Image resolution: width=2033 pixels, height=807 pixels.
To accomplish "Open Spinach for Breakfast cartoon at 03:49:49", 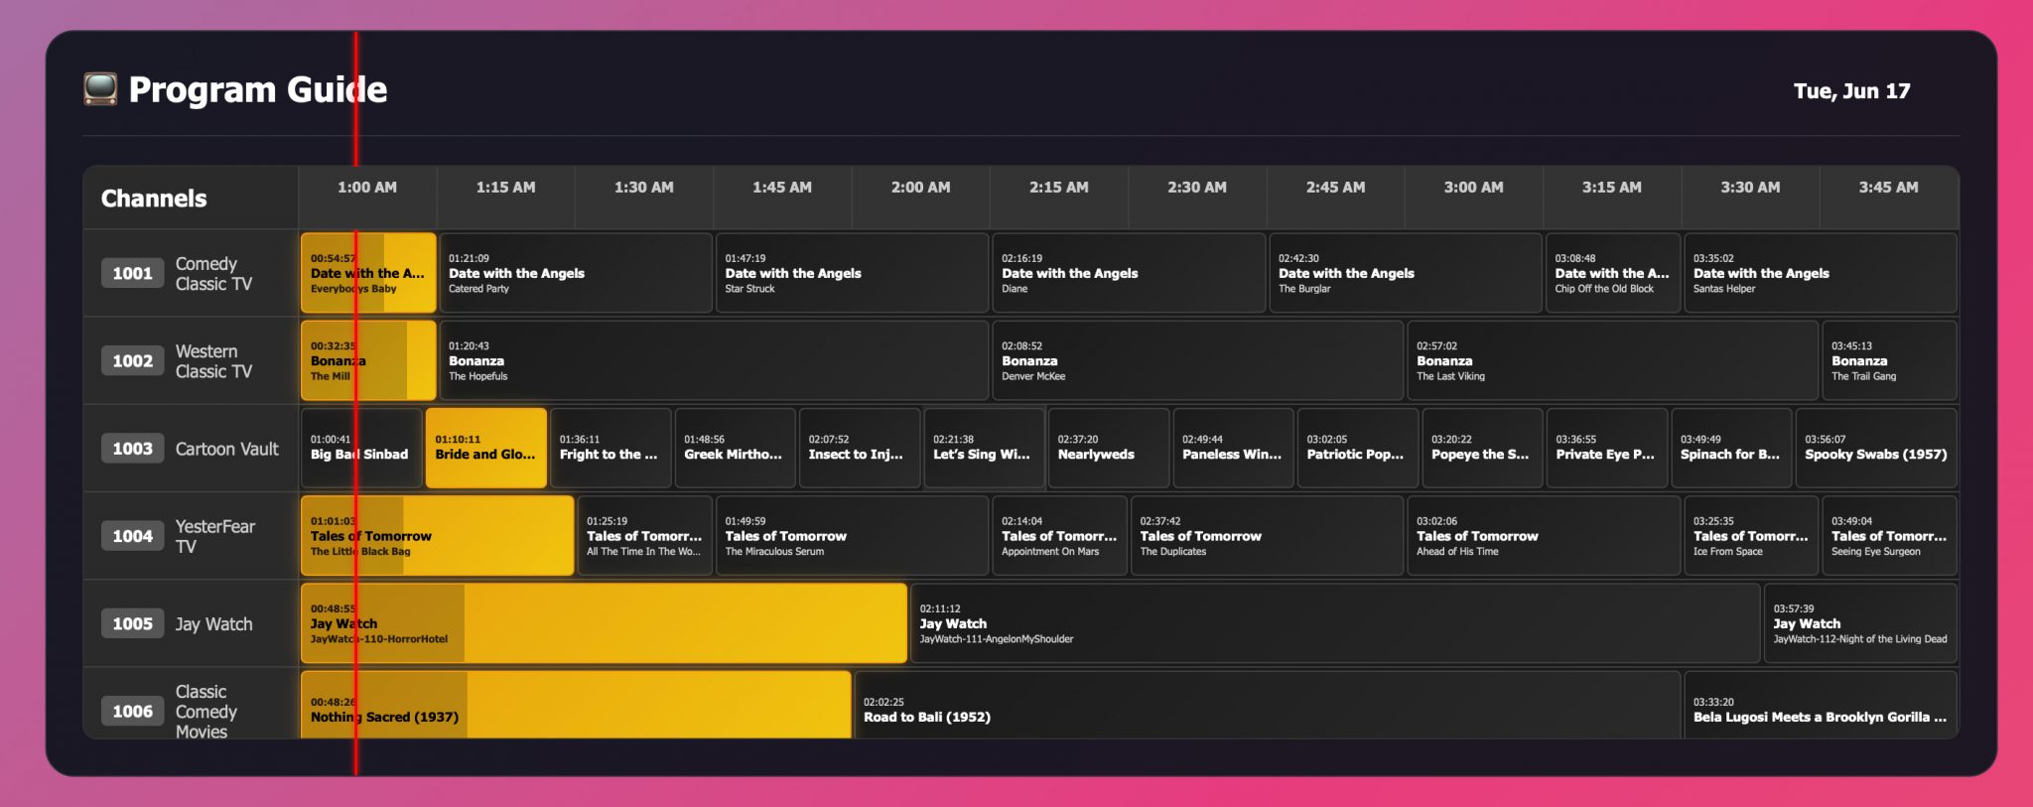I will 1731,448.
